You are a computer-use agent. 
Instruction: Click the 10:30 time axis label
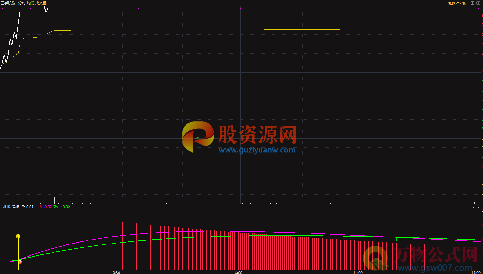[x=115, y=272]
